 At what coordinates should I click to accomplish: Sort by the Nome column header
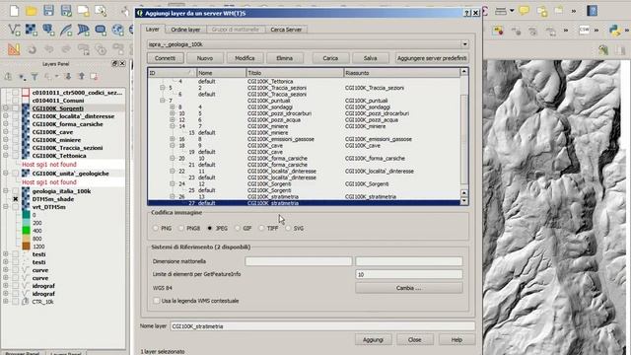[x=221, y=73]
